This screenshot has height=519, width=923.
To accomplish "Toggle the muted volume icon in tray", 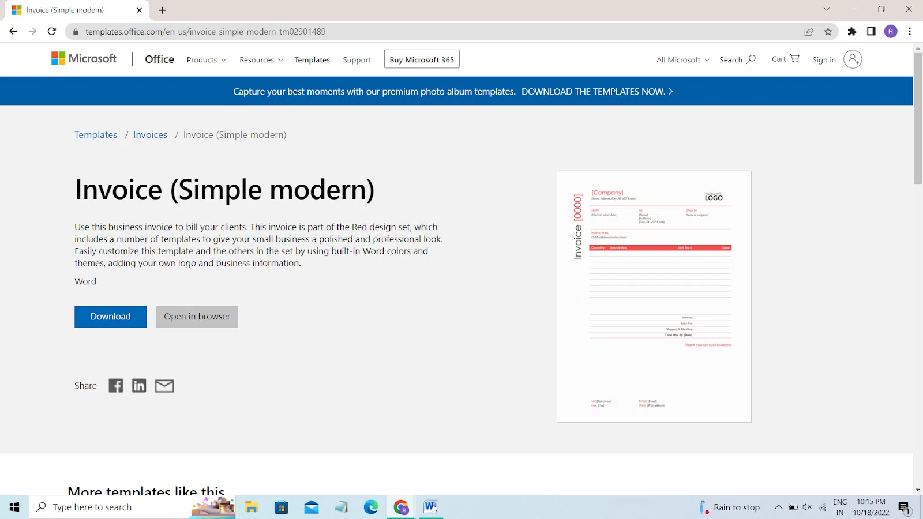I will point(807,507).
